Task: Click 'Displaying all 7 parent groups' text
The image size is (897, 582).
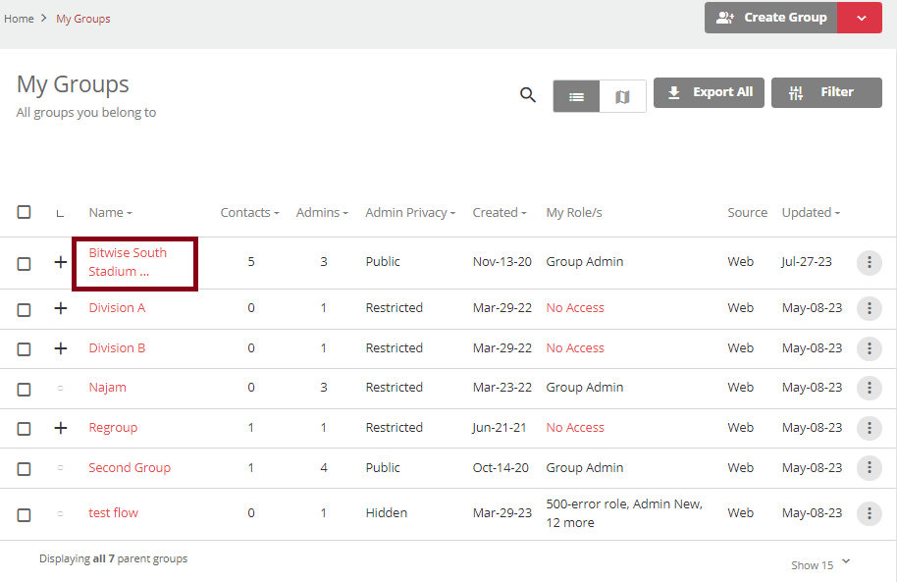Action: tap(113, 558)
